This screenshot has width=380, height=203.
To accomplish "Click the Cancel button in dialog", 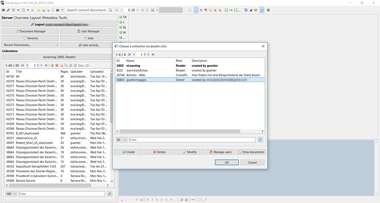I will coord(252,162).
